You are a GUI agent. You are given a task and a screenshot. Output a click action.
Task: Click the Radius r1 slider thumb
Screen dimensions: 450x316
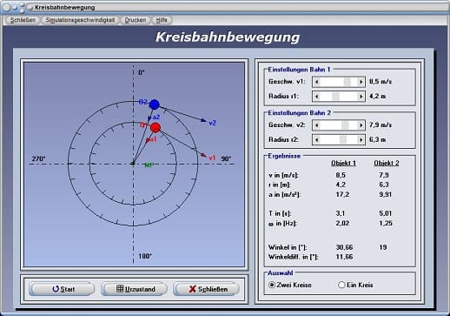pyautogui.click(x=335, y=97)
